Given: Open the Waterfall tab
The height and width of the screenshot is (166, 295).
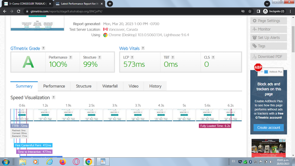Looking at the screenshot, I should coord(110,86).
